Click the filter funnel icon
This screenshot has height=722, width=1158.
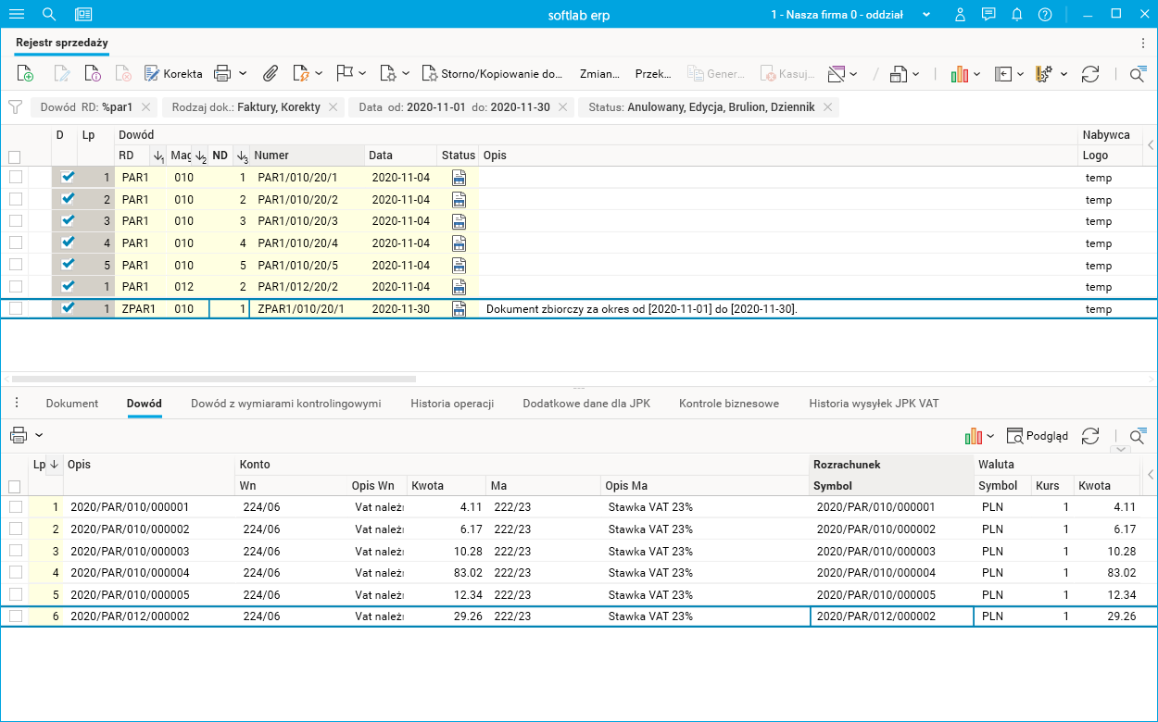pyautogui.click(x=15, y=107)
